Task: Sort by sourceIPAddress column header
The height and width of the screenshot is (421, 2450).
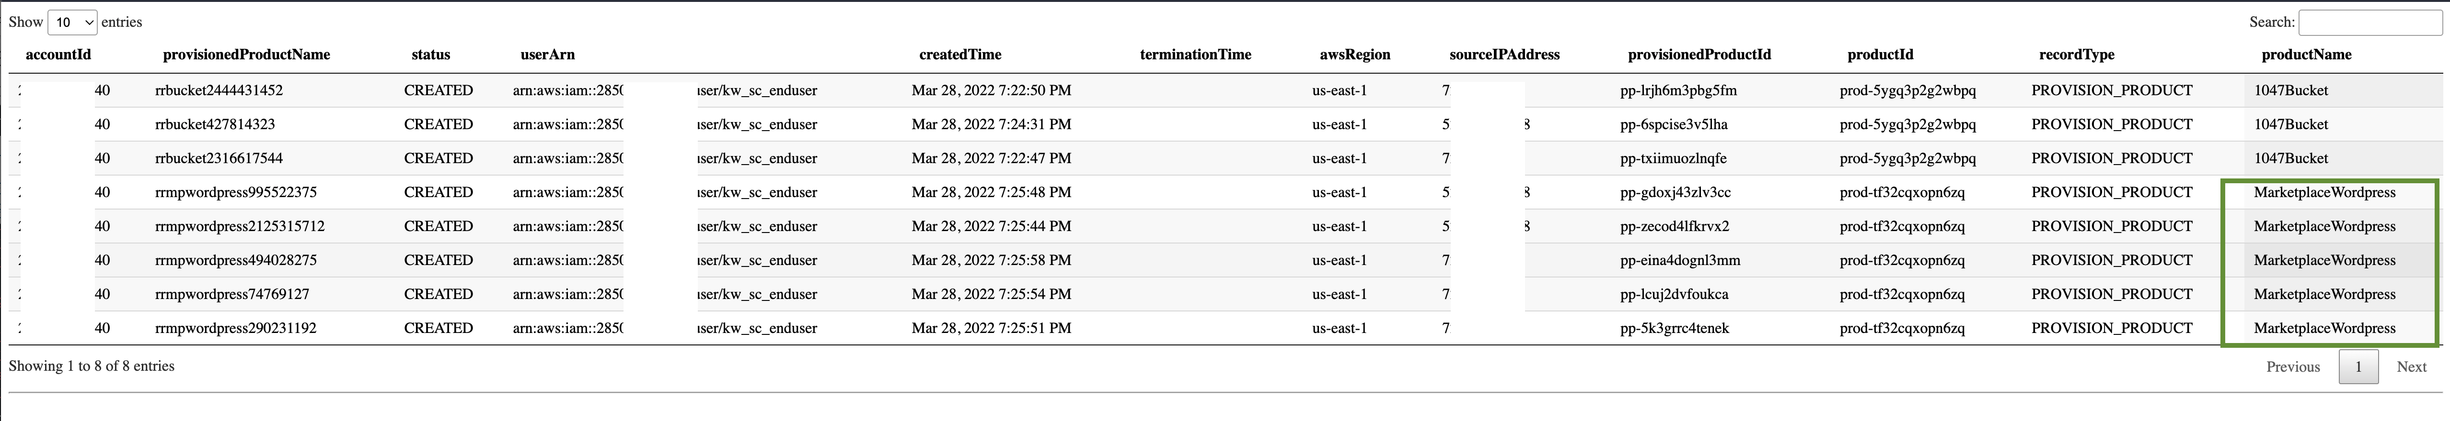Action: pyautogui.click(x=1503, y=55)
